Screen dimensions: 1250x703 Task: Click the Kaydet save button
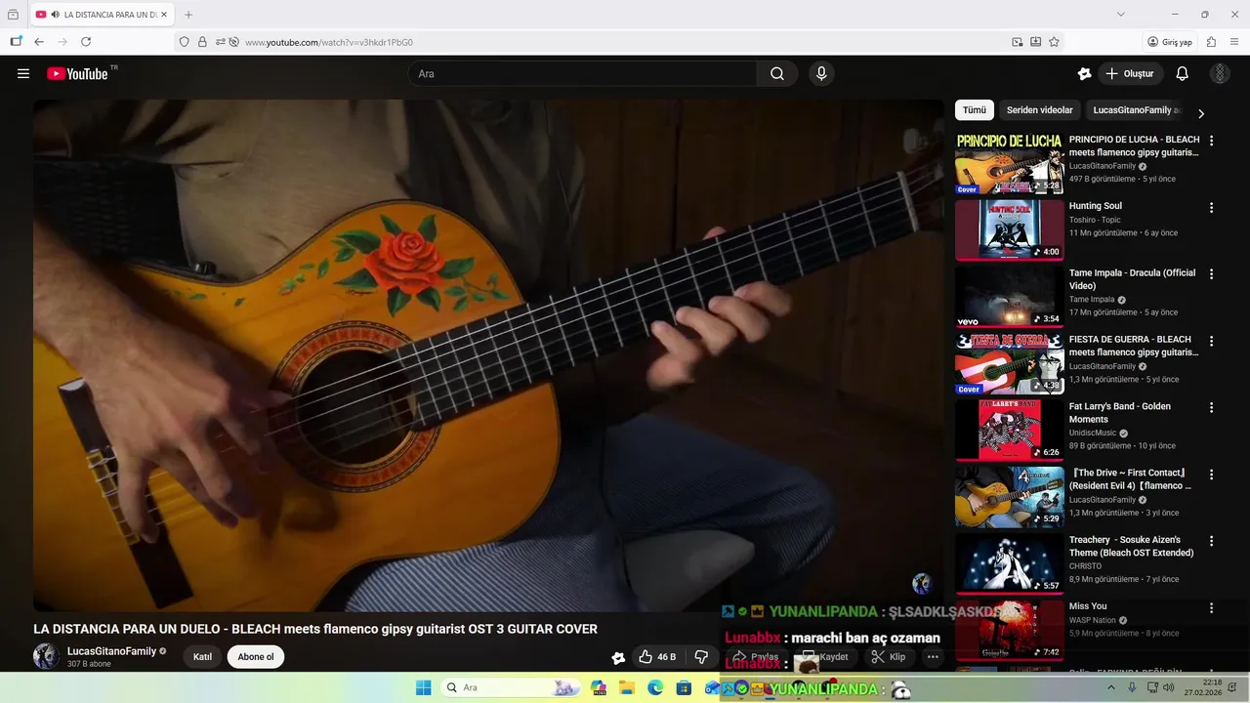pos(826,657)
